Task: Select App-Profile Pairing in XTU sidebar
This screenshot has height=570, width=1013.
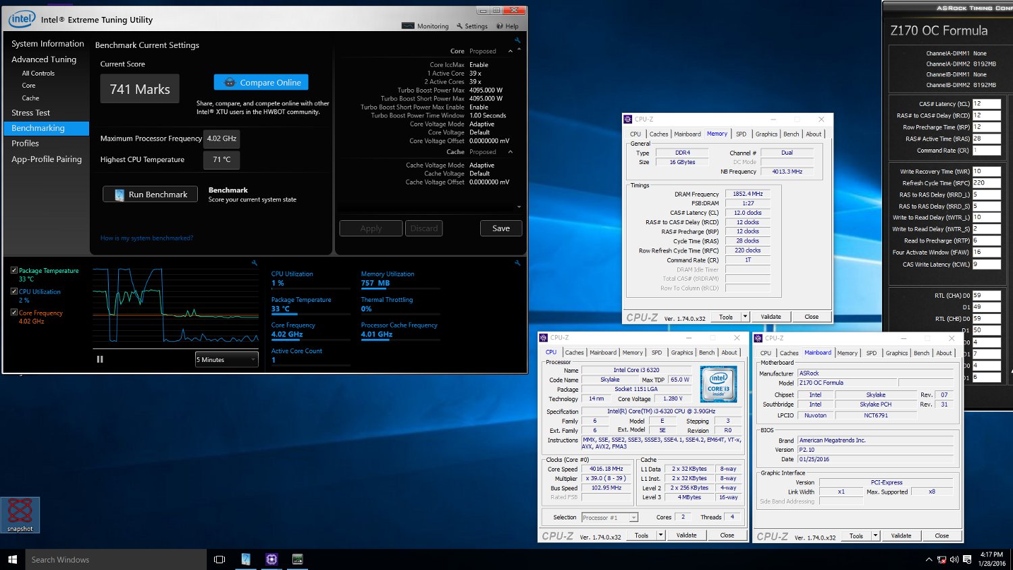Action: [47, 159]
